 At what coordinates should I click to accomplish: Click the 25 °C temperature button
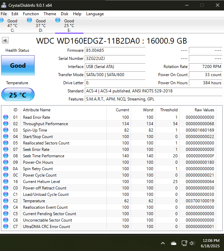click(18, 94)
